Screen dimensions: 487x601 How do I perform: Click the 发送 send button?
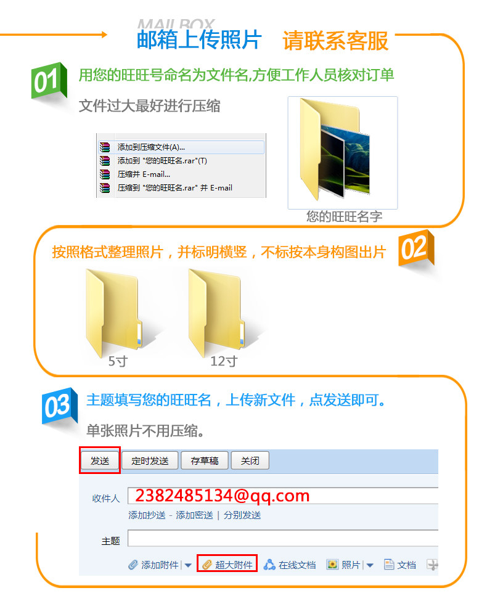click(x=100, y=460)
